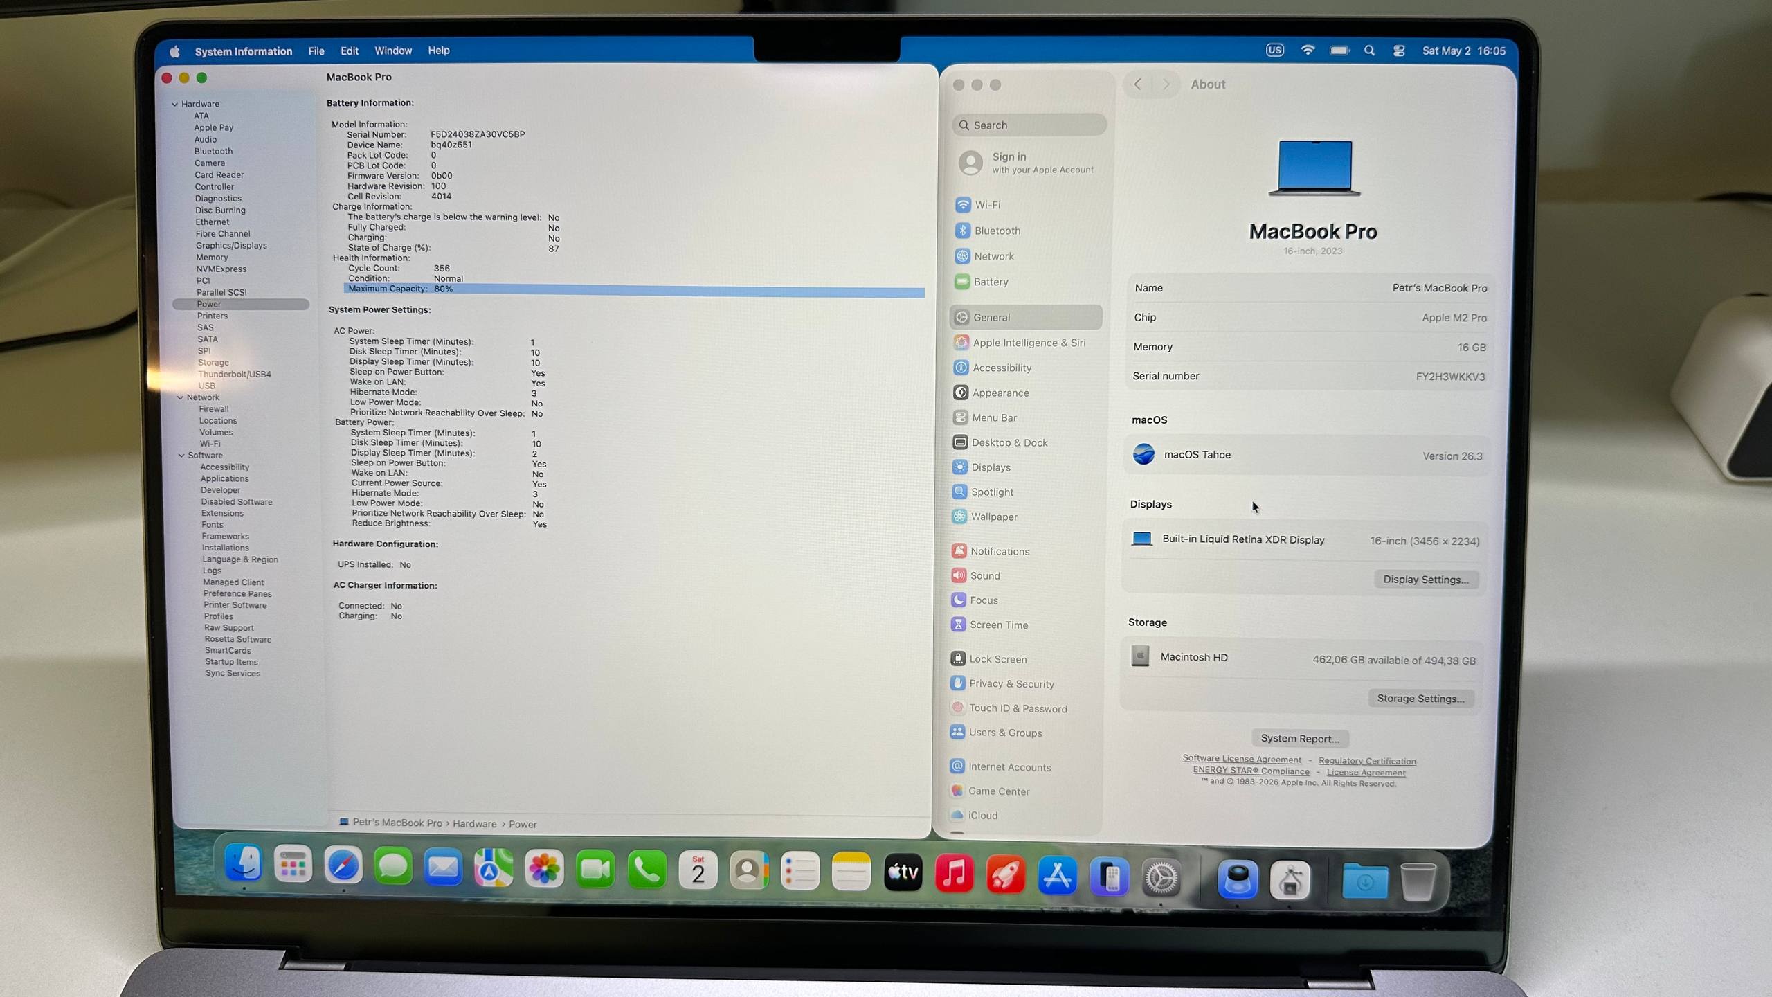The height and width of the screenshot is (997, 1772).
Task: Open Screen Time settings
Action: (x=990, y=625)
